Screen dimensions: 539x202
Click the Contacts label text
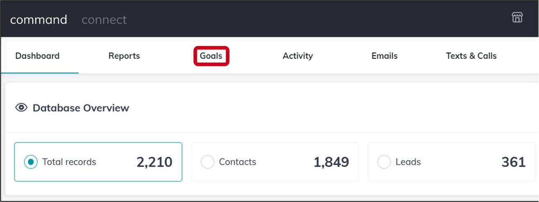pos(237,162)
